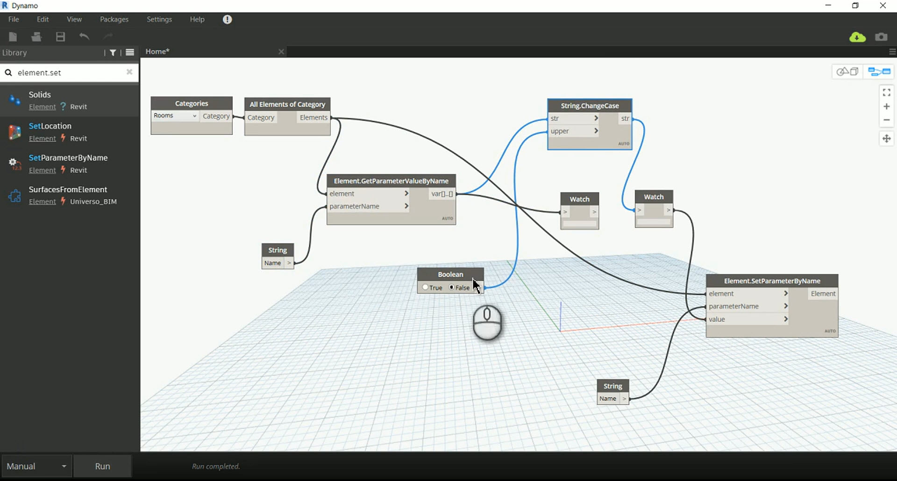The image size is (897, 481).
Task: Undo the last action with the Undo arrow
Action: (x=84, y=36)
